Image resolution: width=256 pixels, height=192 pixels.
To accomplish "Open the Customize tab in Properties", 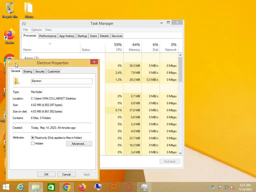I will [x=53, y=71].
